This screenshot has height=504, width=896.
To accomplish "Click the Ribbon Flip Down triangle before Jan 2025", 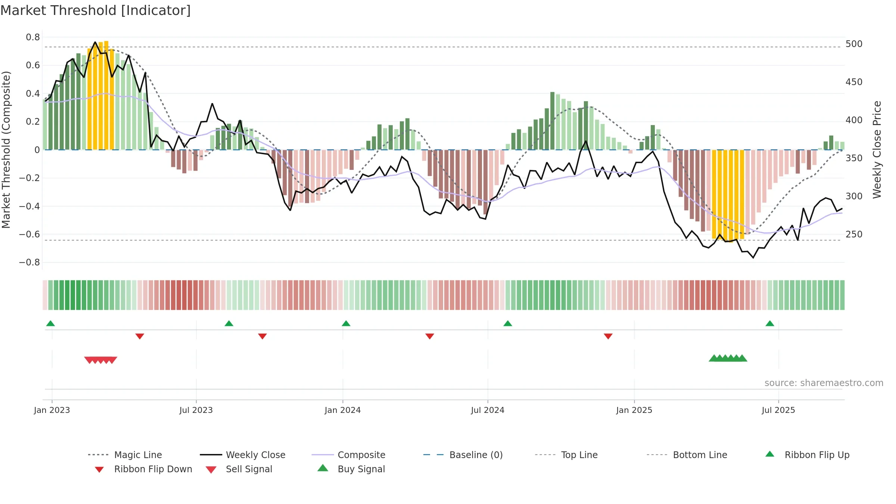I will pos(608,336).
